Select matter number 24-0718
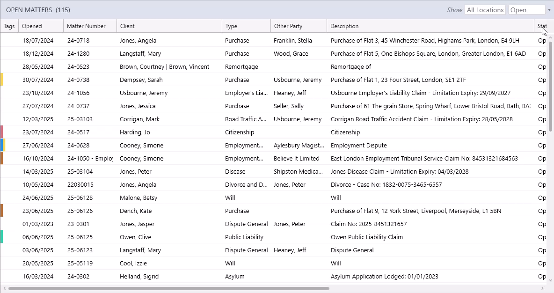Screen dimensions: 554x293 (79, 41)
